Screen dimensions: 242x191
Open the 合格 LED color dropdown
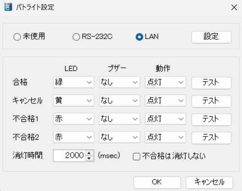[73, 82]
